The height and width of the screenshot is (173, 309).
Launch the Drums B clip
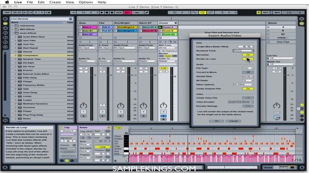[160, 31]
